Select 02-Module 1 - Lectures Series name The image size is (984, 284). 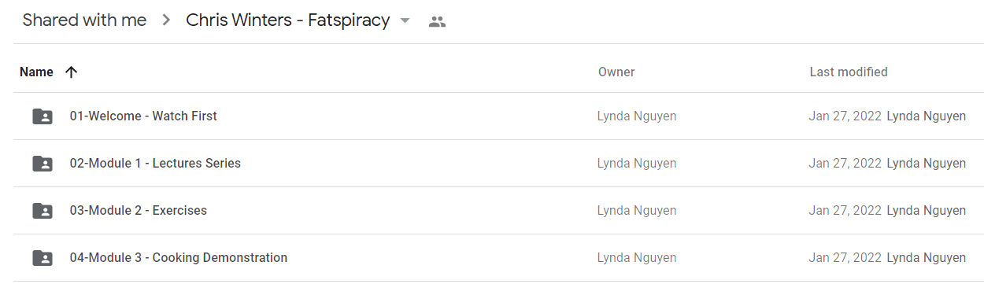point(155,164)
